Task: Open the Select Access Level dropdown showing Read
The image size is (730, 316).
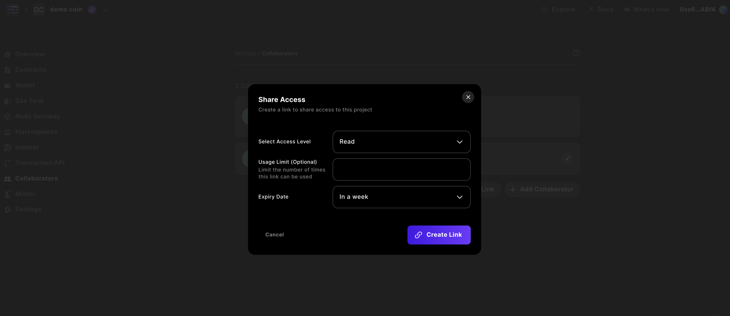Action: click(401, 142)
